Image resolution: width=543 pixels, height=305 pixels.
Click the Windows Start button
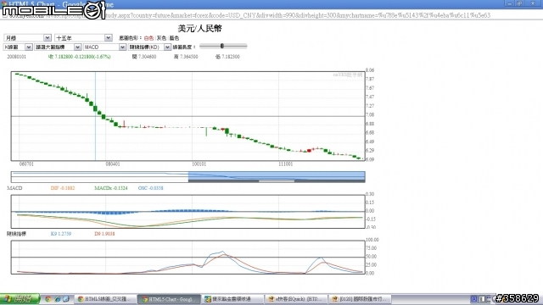pyautogui.click(x=20, y=299)
